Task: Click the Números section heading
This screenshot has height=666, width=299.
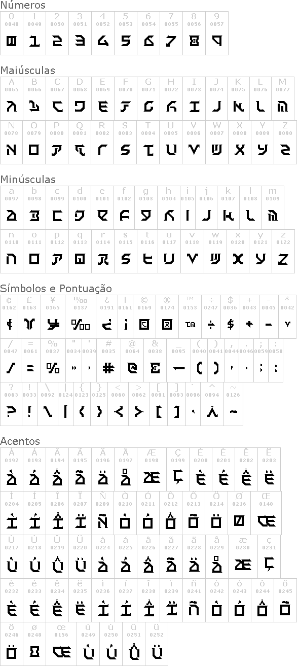Action: click(23, 6)
